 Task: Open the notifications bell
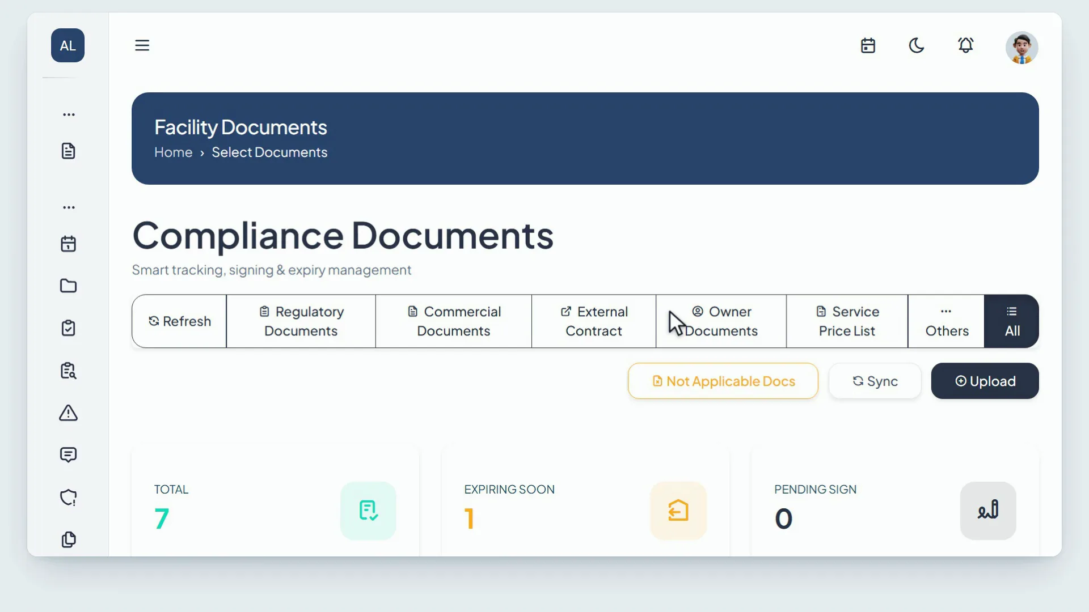[966, 45]
